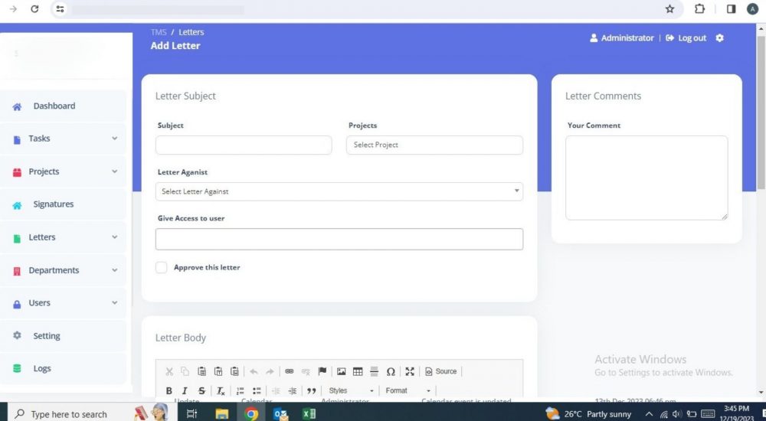Open the Select Letter Against dropdown
The width and height of the screenshot is (766, 421).
point(339,191)
